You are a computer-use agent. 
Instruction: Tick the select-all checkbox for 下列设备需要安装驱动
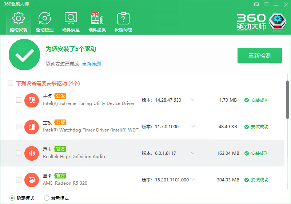point(11,83)
